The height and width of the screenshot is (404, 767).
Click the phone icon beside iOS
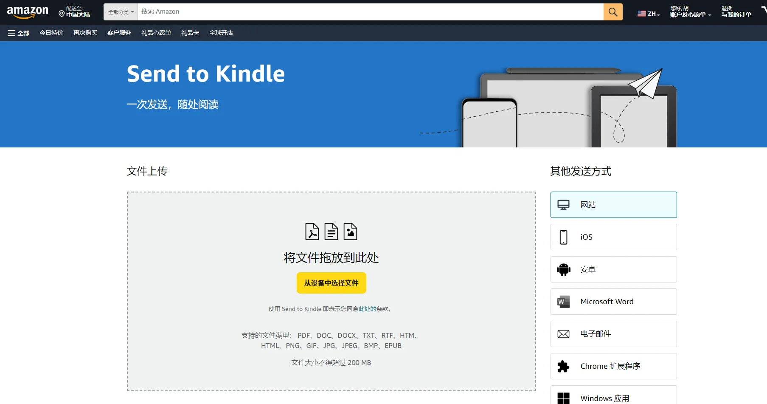point(563,237)
